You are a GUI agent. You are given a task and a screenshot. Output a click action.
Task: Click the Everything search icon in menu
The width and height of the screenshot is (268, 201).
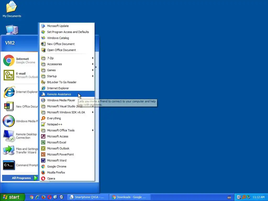43,118
